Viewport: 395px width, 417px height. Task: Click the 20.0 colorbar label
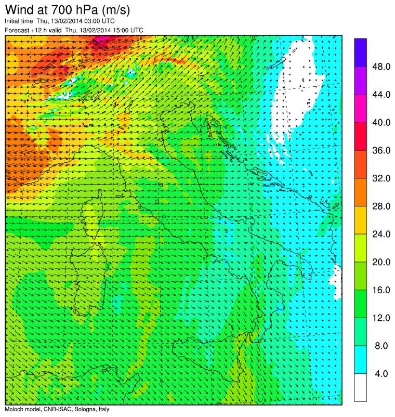[381, 262]
